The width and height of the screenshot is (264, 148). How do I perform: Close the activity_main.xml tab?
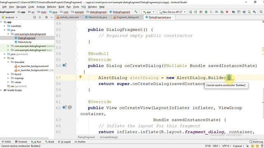click(81, 17)
